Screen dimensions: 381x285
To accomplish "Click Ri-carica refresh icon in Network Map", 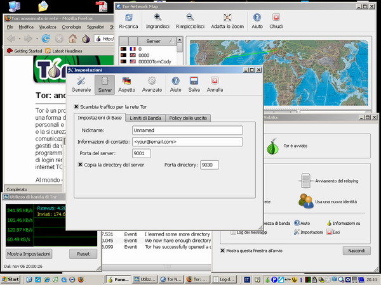I will click(x=129, y=18).
